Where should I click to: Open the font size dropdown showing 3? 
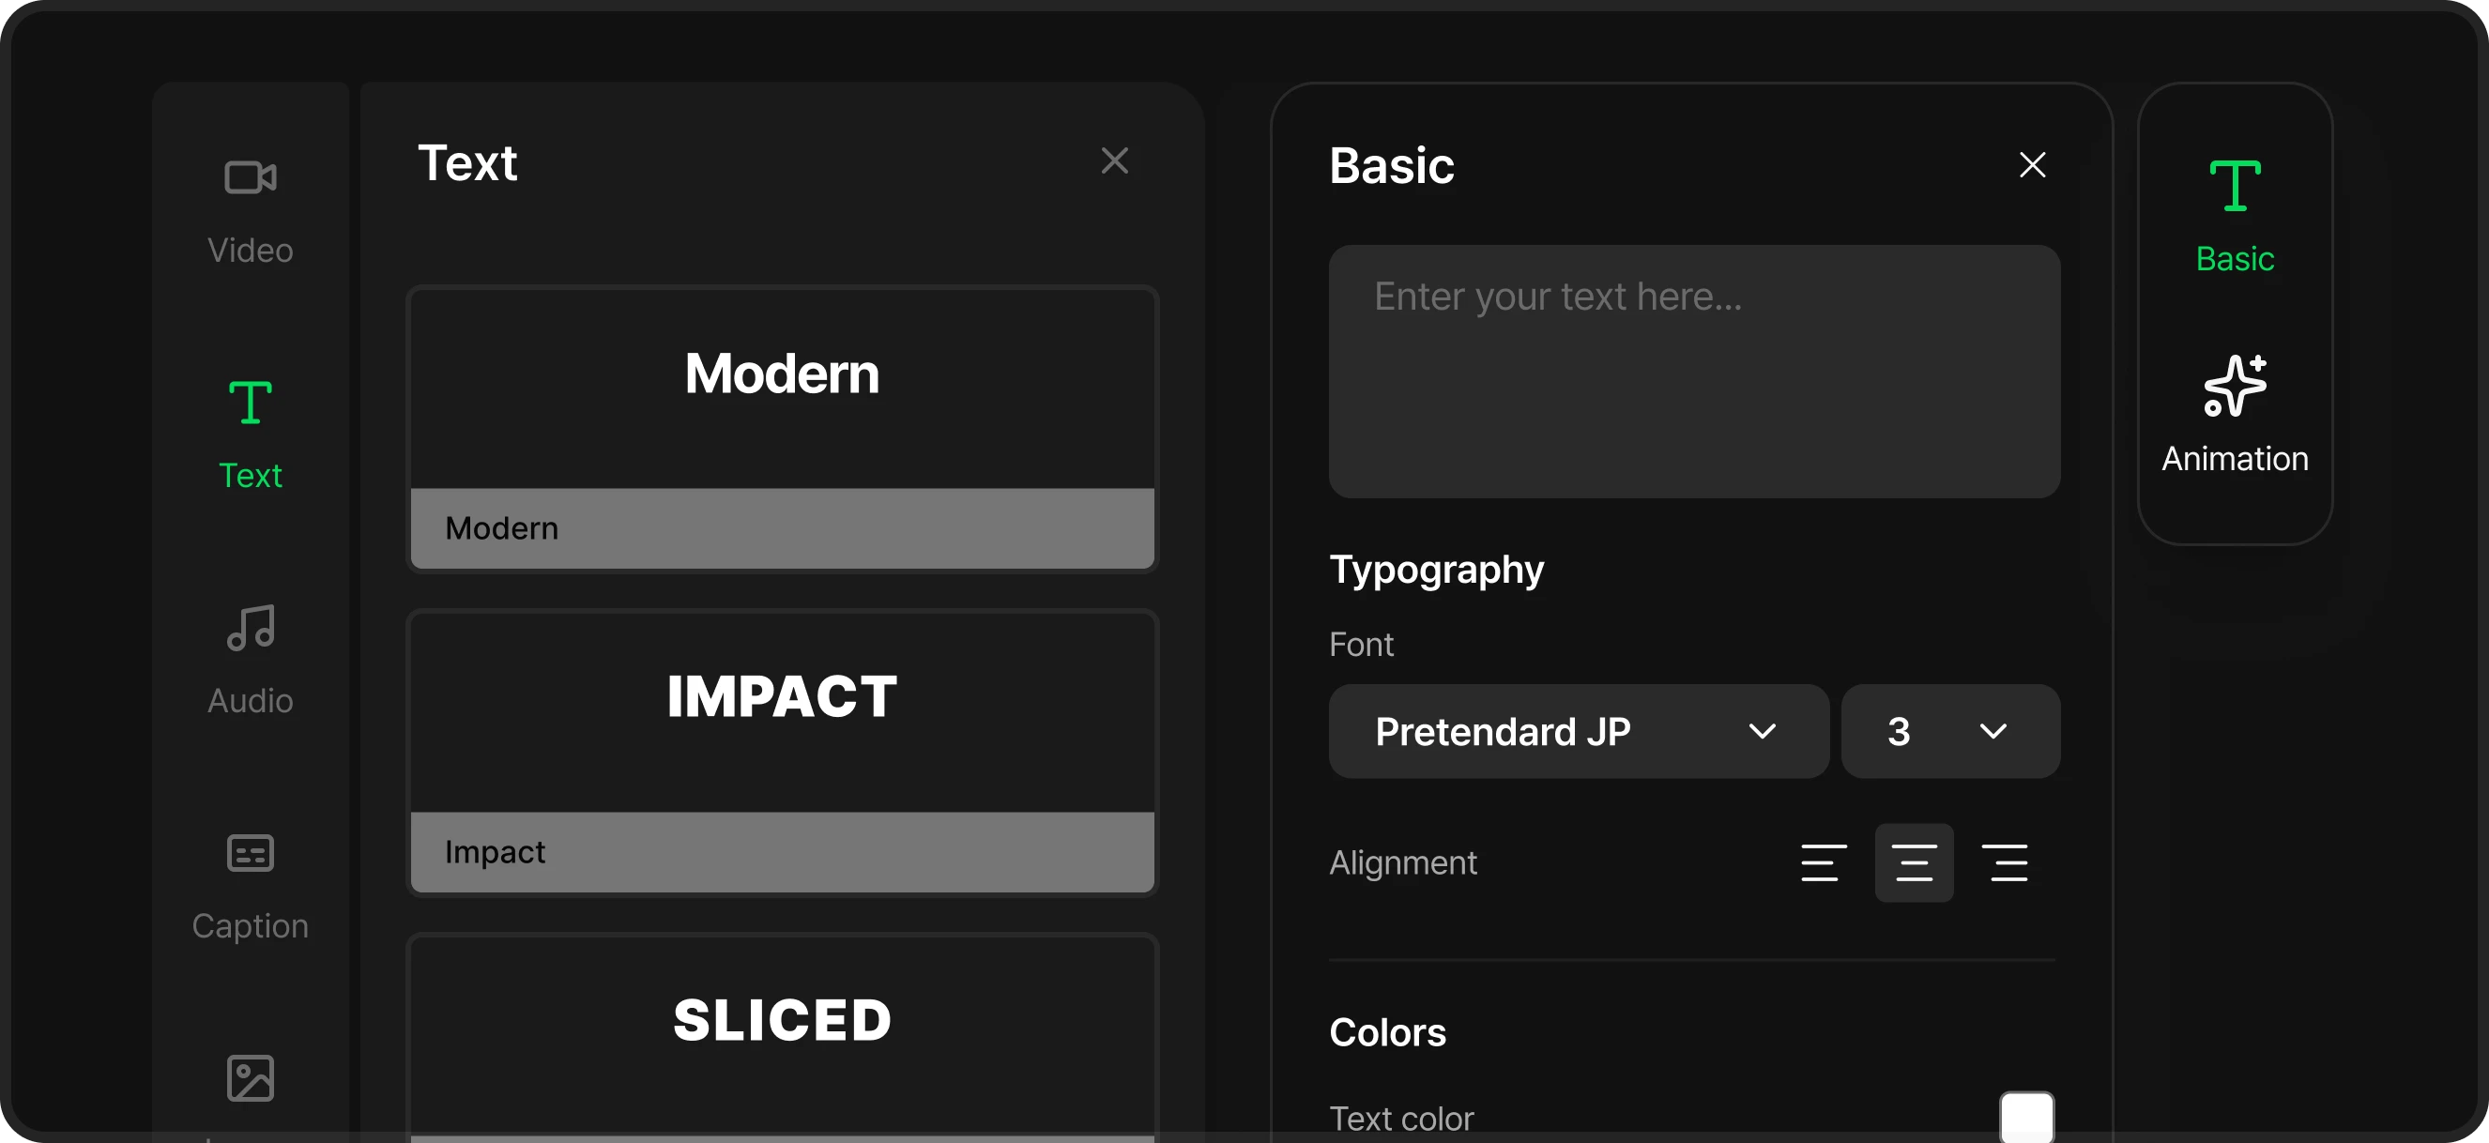(x=1950, y=731)
